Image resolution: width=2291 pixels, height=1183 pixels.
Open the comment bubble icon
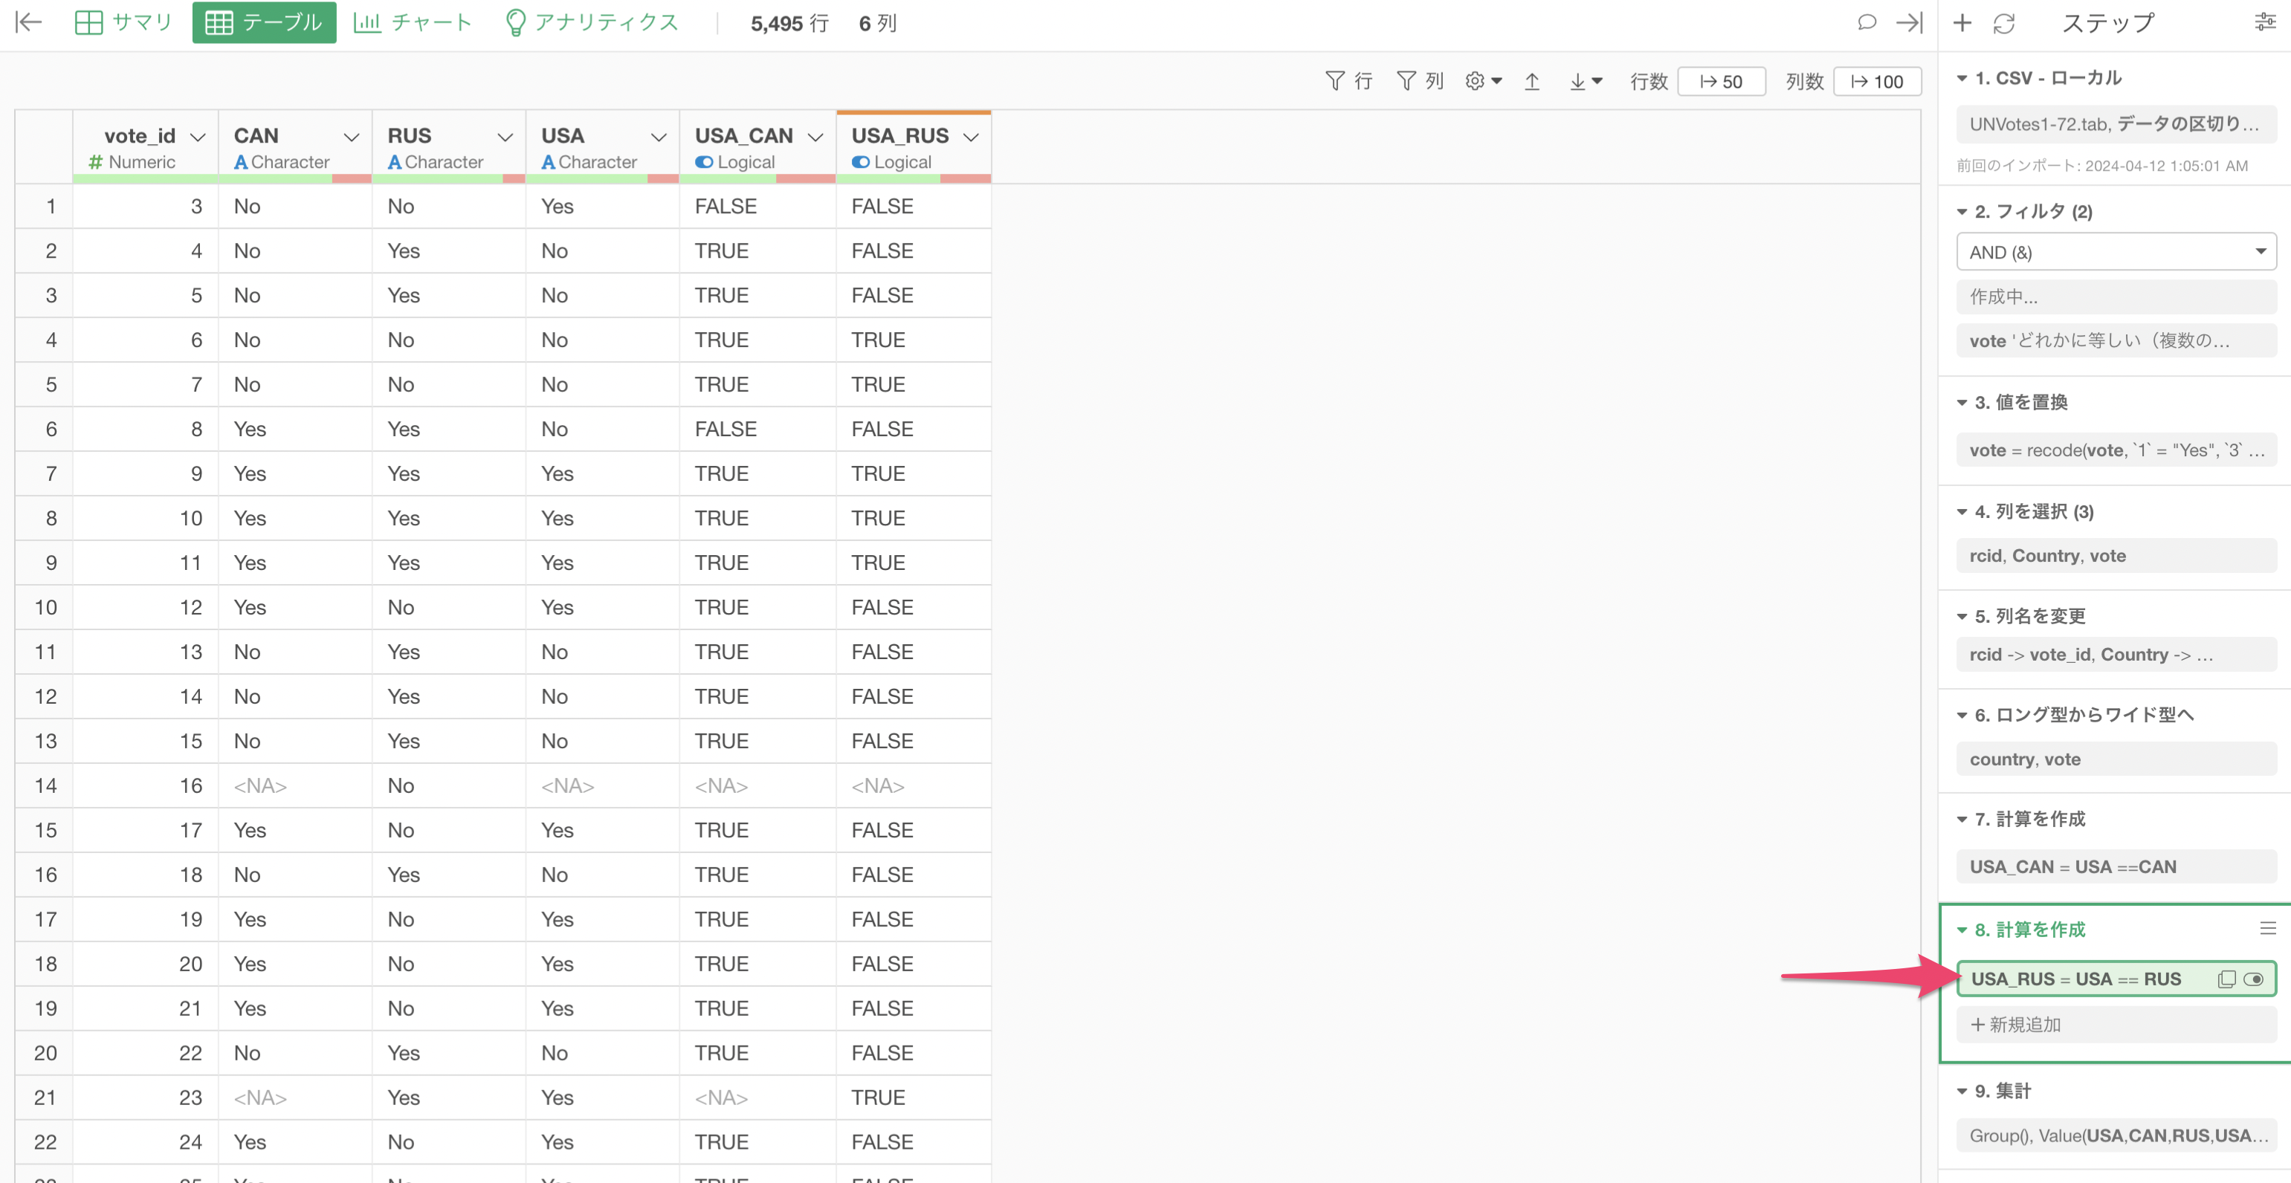pos(1867,22)
